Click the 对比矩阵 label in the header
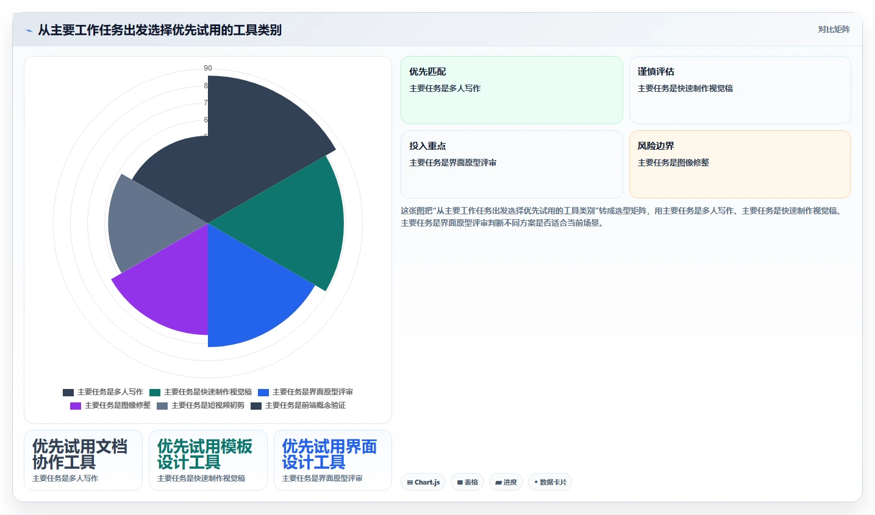Screen dimensions: 875x515 pyautogui.click(x=834, y=29)
